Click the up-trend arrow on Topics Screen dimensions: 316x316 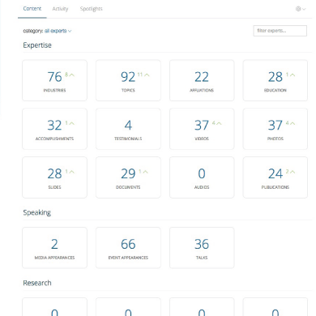coord(147,75)
